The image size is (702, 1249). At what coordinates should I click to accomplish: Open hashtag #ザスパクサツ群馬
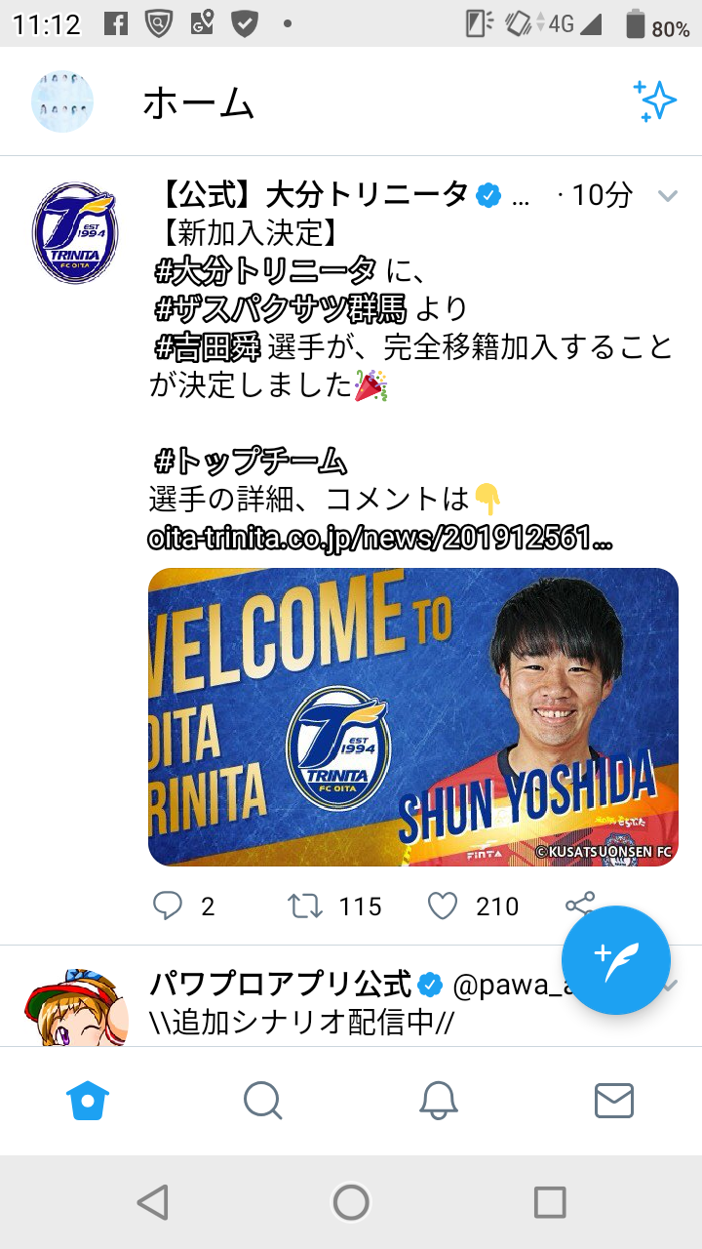(x=281, y=308)
